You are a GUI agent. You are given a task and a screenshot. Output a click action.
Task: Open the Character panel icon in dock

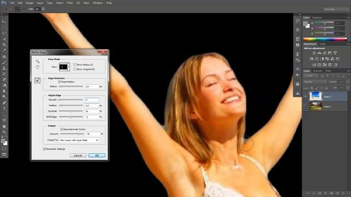pos(297,69)
